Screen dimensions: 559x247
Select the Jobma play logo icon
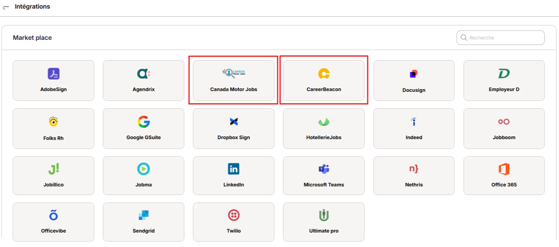pos(143,169)
